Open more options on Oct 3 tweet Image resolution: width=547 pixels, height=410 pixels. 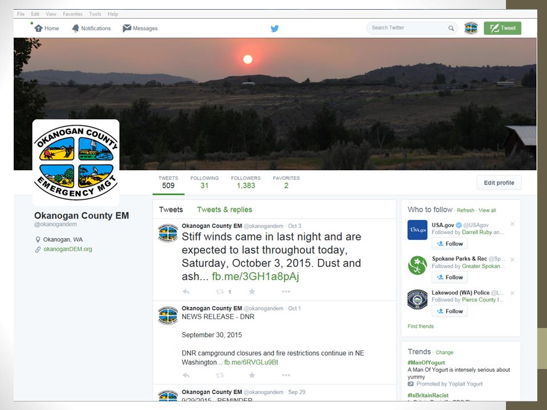285,292
